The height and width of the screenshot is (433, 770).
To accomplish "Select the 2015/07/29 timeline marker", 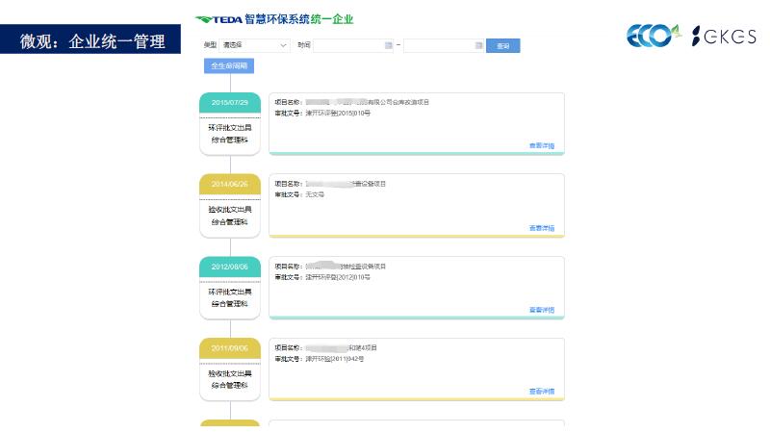I will [230, 103].
